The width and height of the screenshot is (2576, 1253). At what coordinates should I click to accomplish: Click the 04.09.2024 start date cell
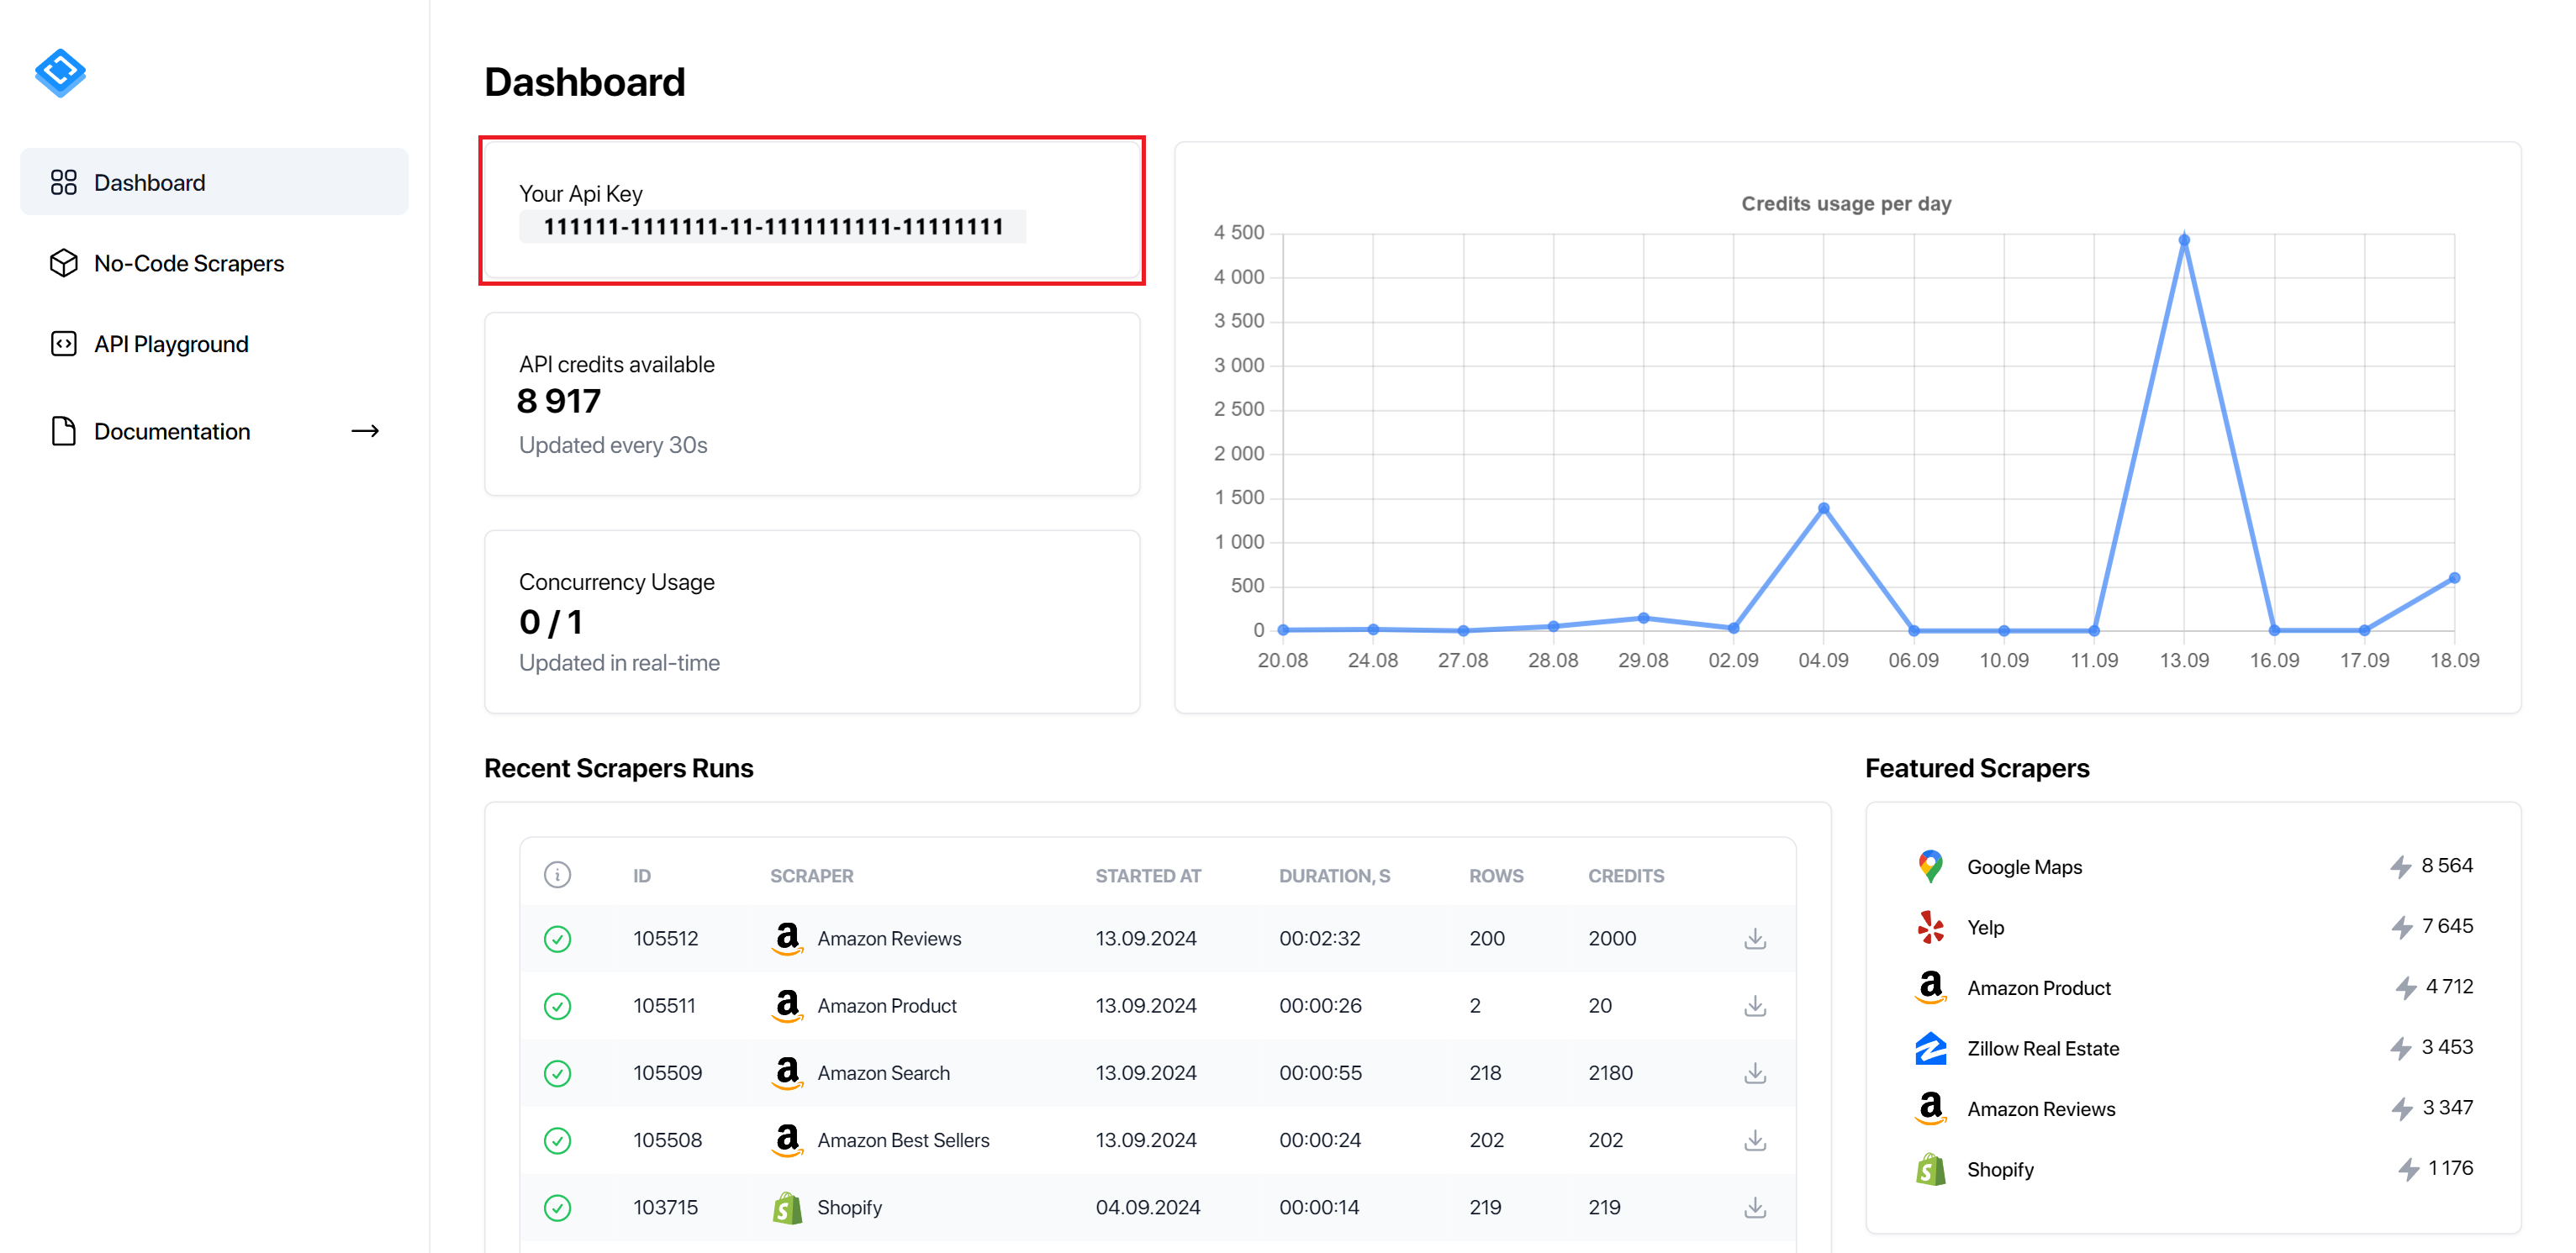click(1147, 1207)
